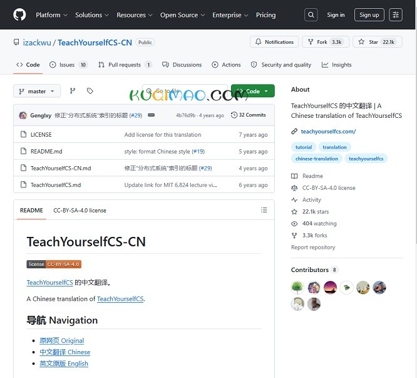Open commit hash 4b76d9b
Image resolution: width=417 pixels, height=378 pixels.
185,115
